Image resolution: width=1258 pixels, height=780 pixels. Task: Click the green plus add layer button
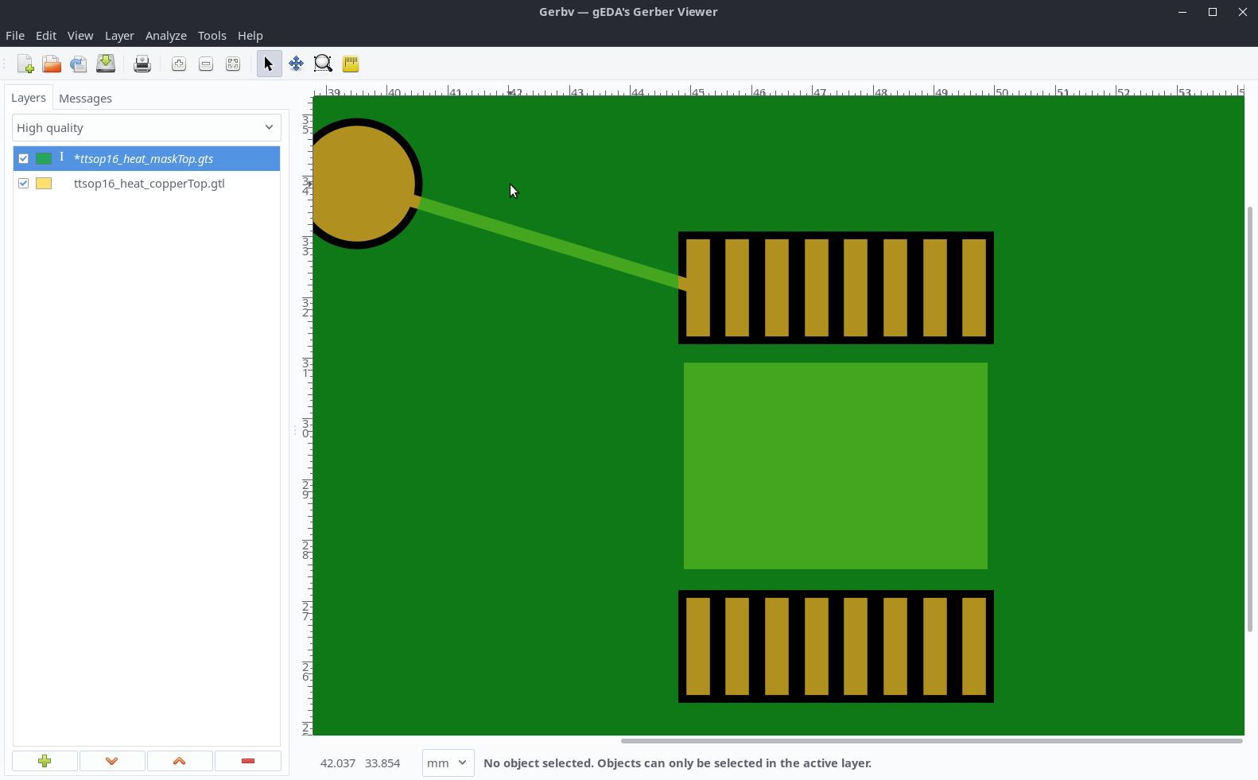(x=45, y=761)
